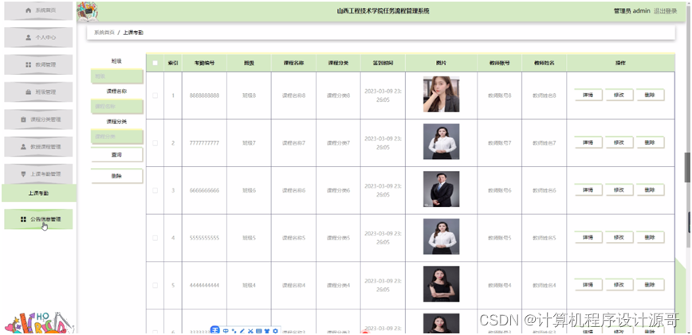Viewport: 692px width, 335px height.
Task: Open the photo thumbnail in row 7777777777
Action: click(441, 142)
